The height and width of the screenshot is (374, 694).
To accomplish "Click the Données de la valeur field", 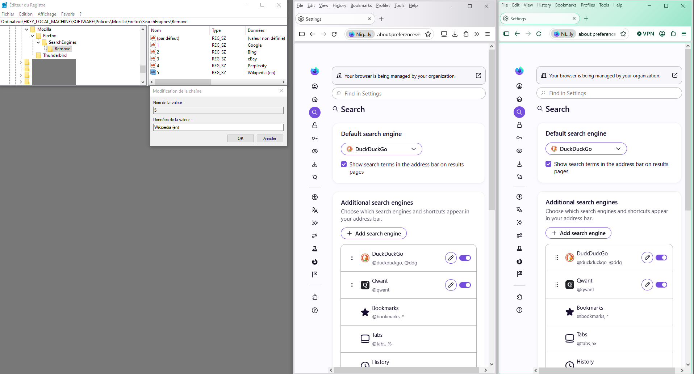I will click(x=218, y=127).
